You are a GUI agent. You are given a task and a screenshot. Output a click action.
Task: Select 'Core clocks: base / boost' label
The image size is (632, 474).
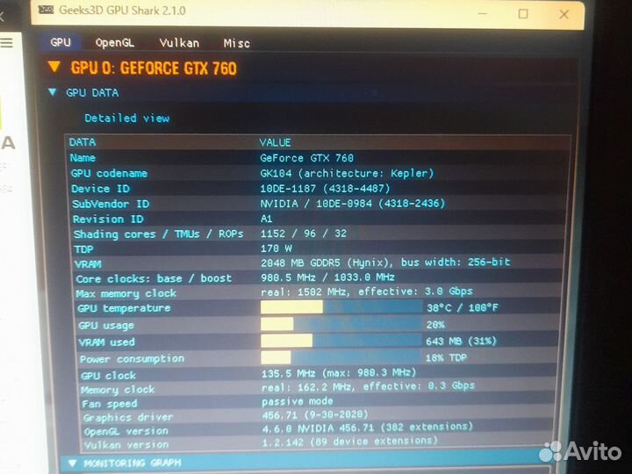pyautogui.click(x=154, y=279)
